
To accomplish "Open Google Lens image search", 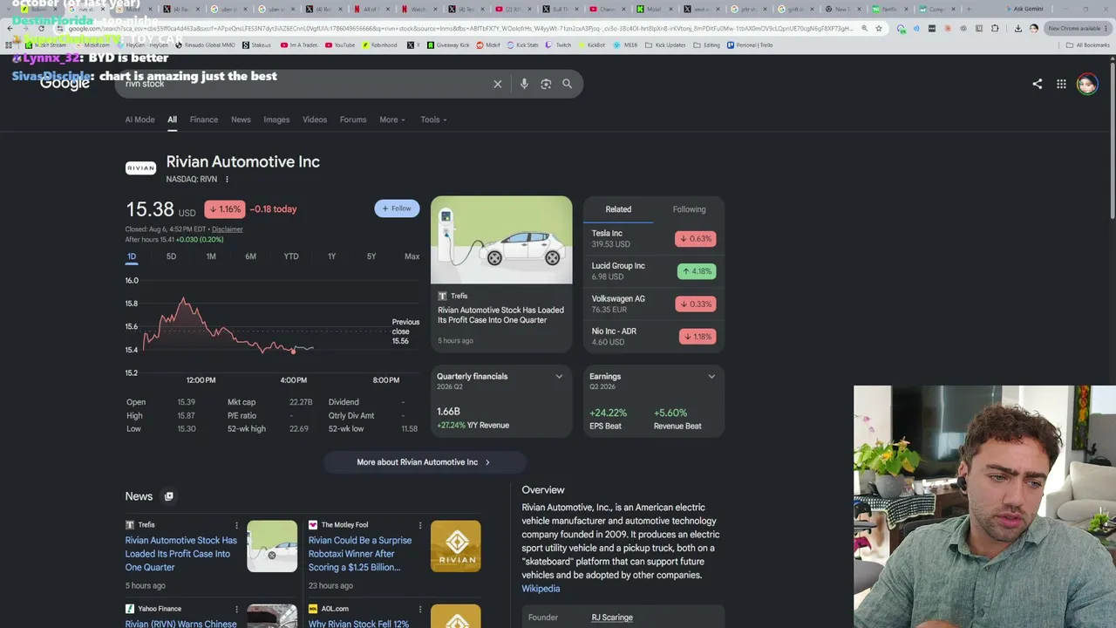I will (x=546, y=84).
